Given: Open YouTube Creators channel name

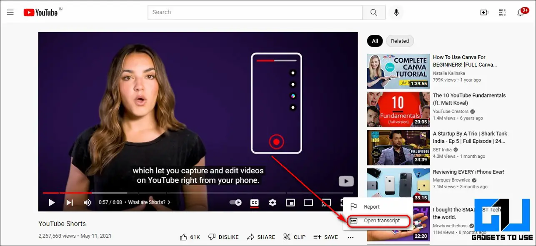Looking at the screenshot, I should [x=451, y=112].
